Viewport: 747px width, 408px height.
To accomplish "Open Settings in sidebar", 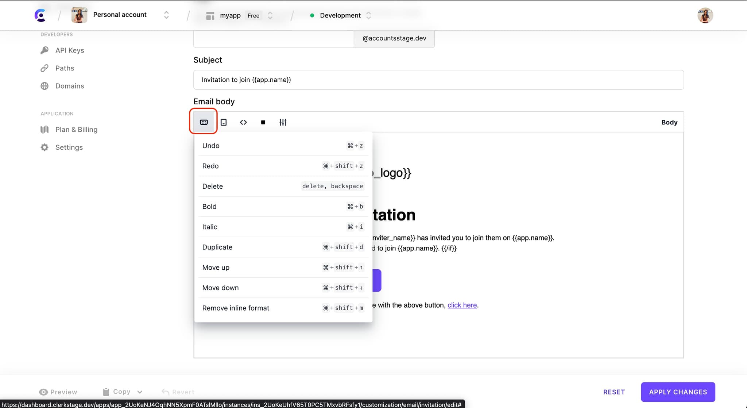I will (69, 147).
